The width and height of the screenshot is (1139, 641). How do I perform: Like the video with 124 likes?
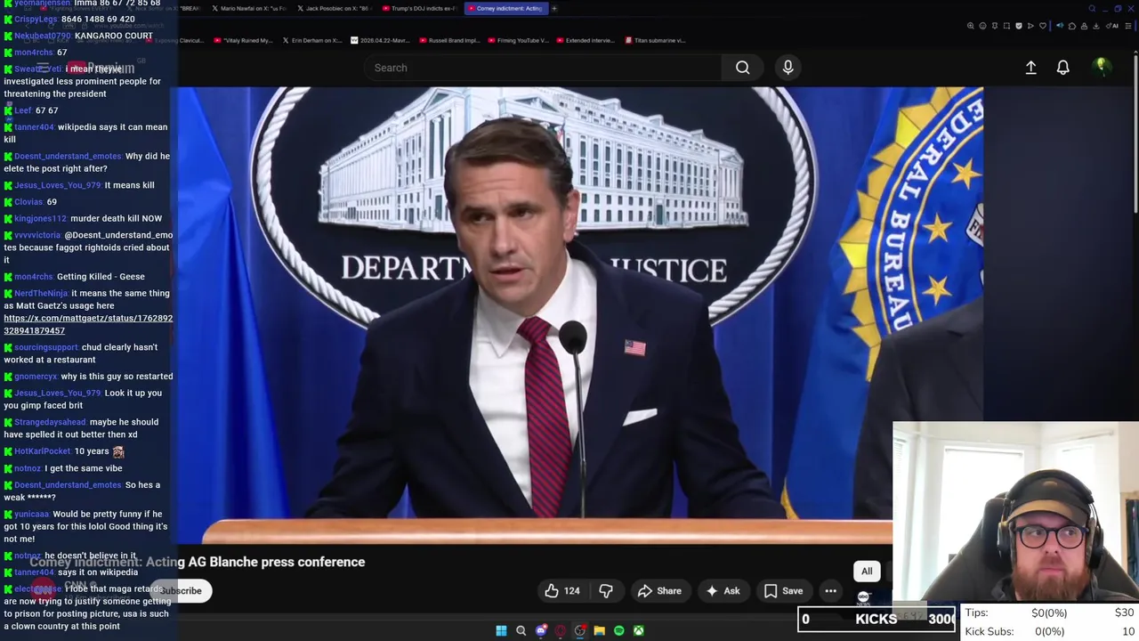[562, 590]
